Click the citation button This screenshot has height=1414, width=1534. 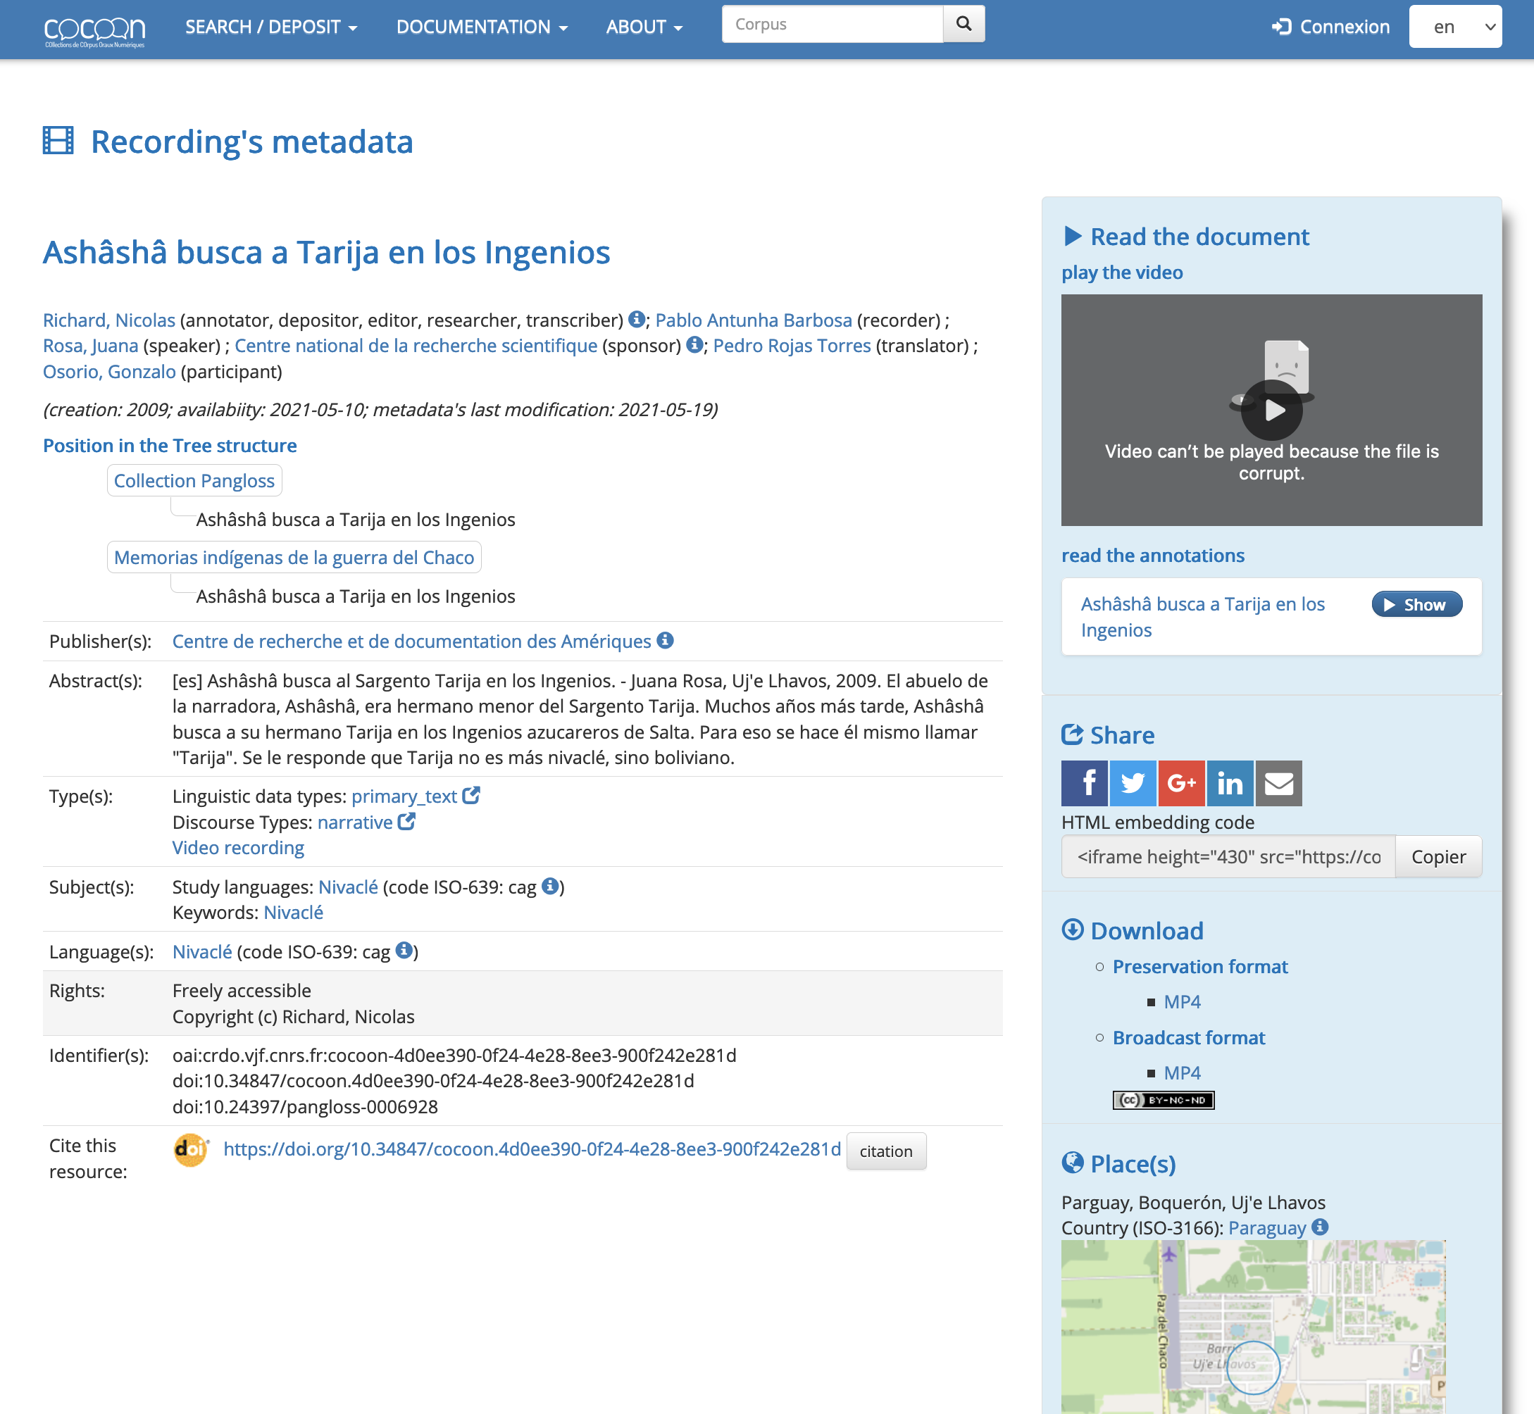(887, 1151)
